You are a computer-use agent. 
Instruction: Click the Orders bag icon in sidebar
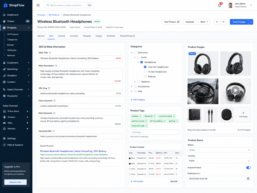[x=4, y=21]
